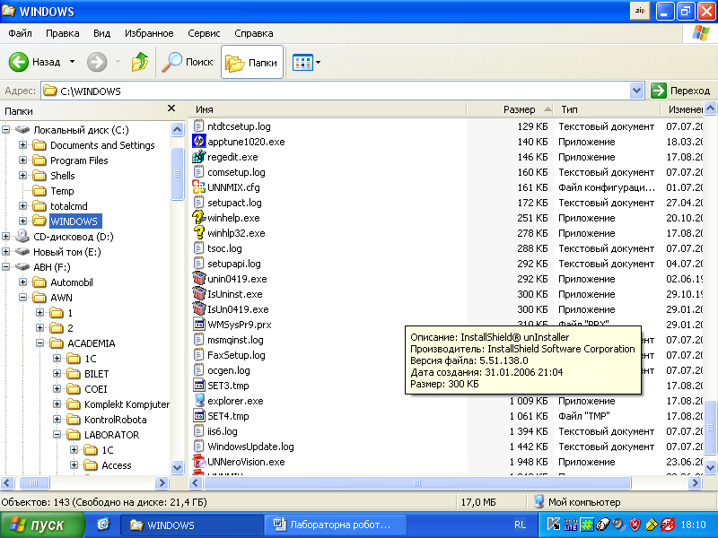The image size is (718, 538).
Task: Click file list horizontal scroll right arrow
Action: [x=695, y=482]
